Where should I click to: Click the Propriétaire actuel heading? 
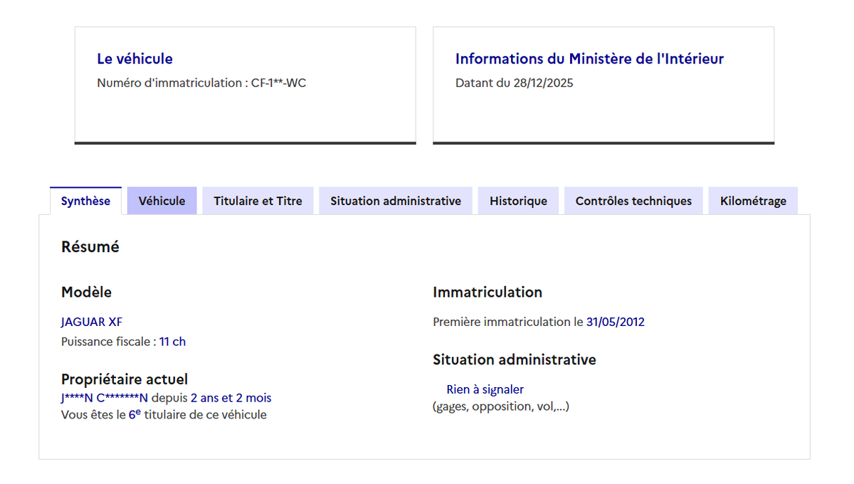coord(125,379)
